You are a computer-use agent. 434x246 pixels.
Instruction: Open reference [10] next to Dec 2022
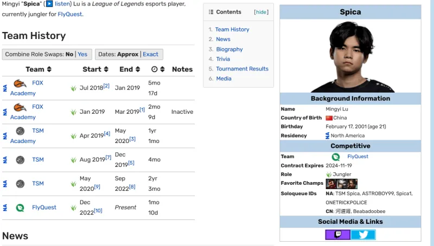coord(98,211)
